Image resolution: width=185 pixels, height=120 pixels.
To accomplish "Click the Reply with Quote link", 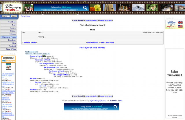I will coord(108,42).
